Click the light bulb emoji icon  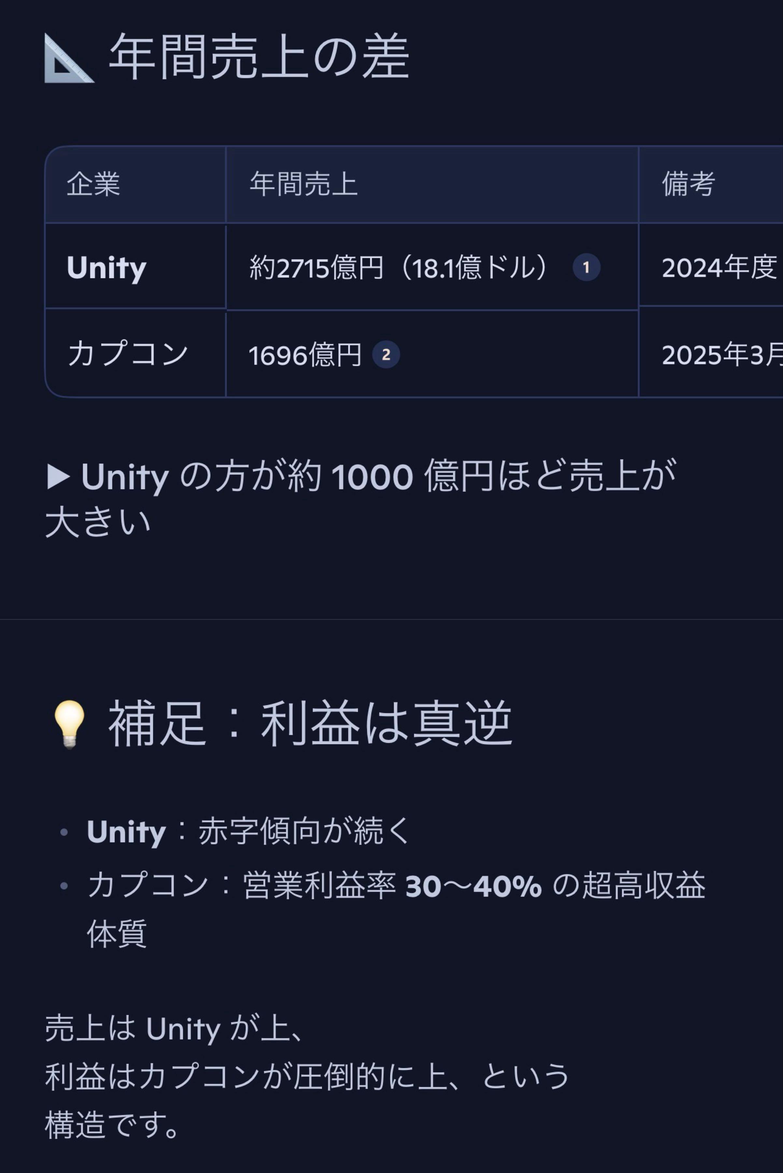tap(69, 724)
